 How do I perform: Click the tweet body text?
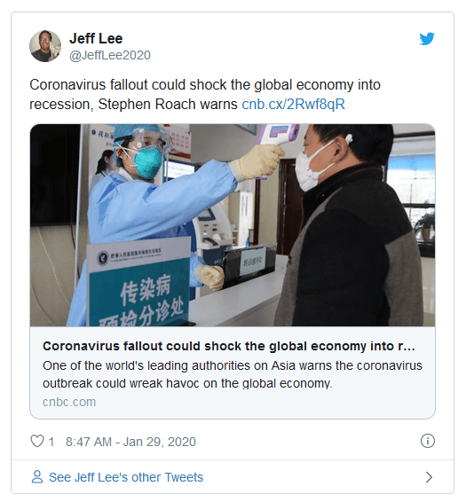tap(205, 94)
